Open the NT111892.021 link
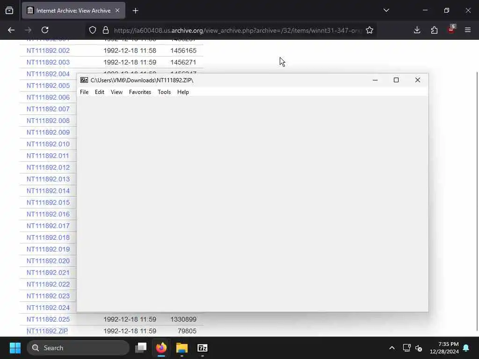This screenshot has width=479, height=359. pyautogui.click(x=48, y=273)
